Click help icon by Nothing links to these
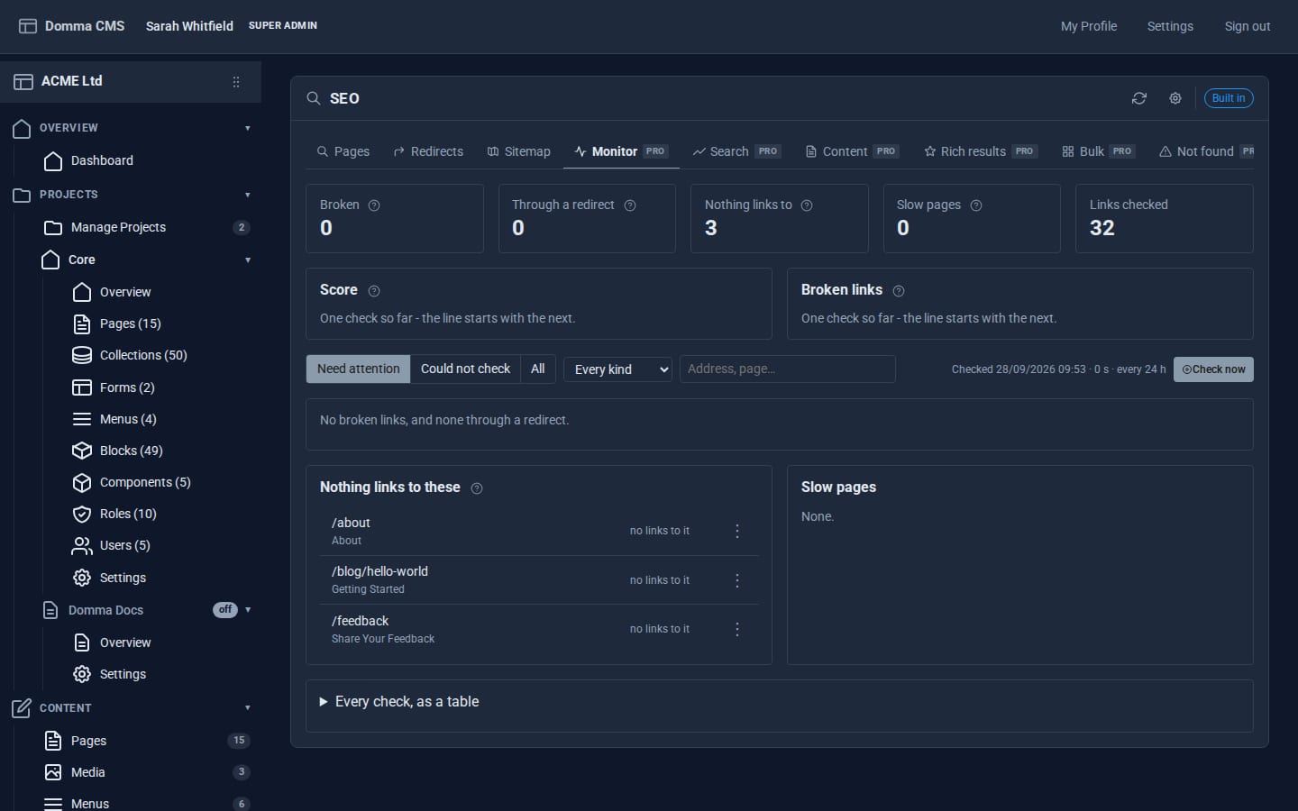Viewport: 1298px width, 811px height. pyautogui.click(x=477, y=488)
